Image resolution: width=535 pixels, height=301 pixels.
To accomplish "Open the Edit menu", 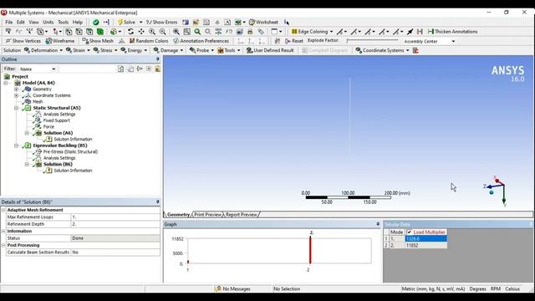I will [x=20, y=23].
